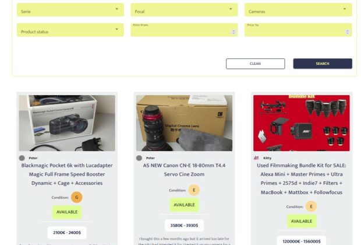Expand the Focal dropdown
The height and width of the screenshot is (245, 361).
pyautogui.click(x=184, y=10)
